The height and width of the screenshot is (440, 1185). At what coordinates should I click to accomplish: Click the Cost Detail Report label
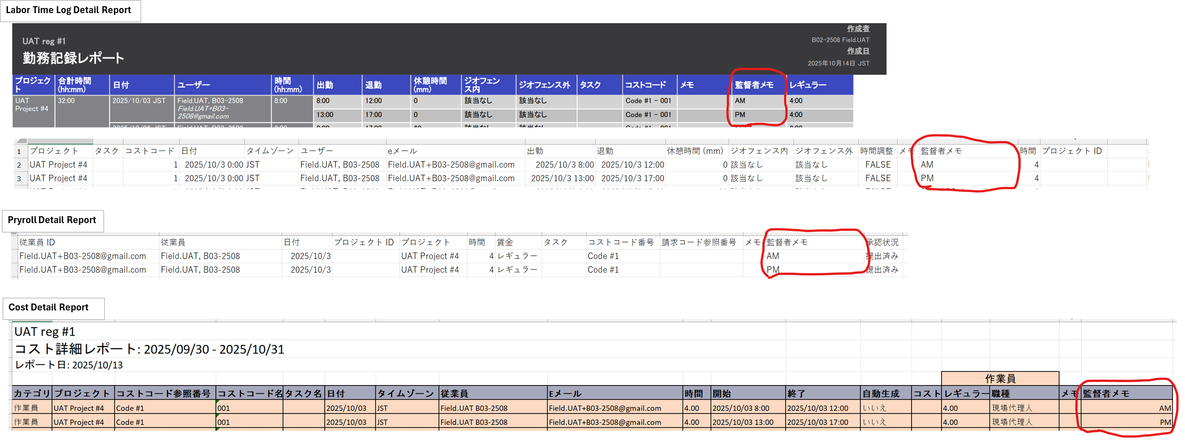coord(48,308)
